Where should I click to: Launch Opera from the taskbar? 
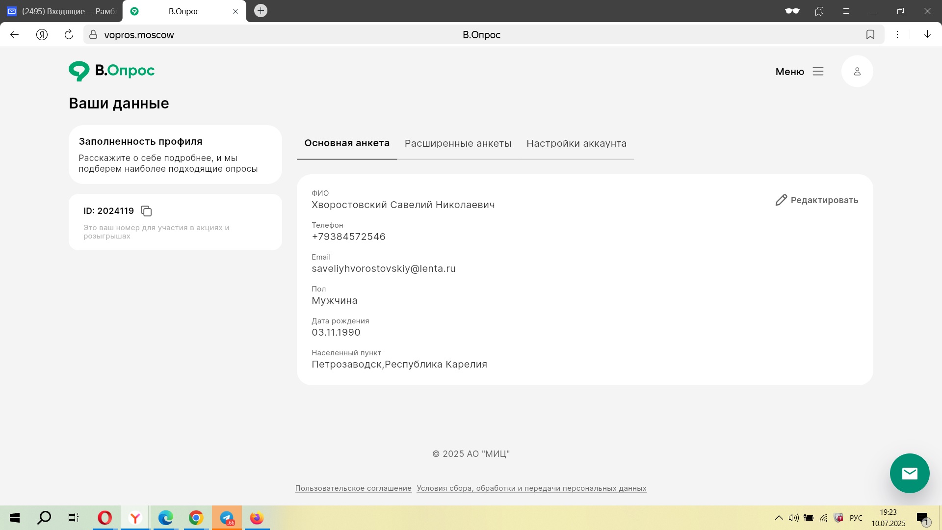coord(105,518)
